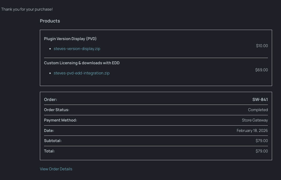Click the Subtotal $79.00 amount
The height and width of the screenshot is (180, 281).
click(262, 141)
